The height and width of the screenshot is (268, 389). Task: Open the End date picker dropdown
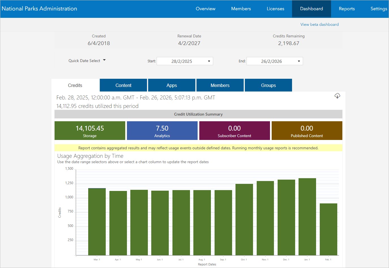[299, 61]
